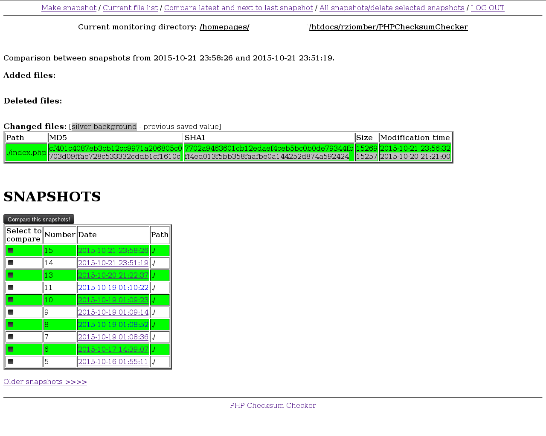Open snapshot dated 2015-10-21 23:58:26
The image size is (546, 436).
[113, 250]
